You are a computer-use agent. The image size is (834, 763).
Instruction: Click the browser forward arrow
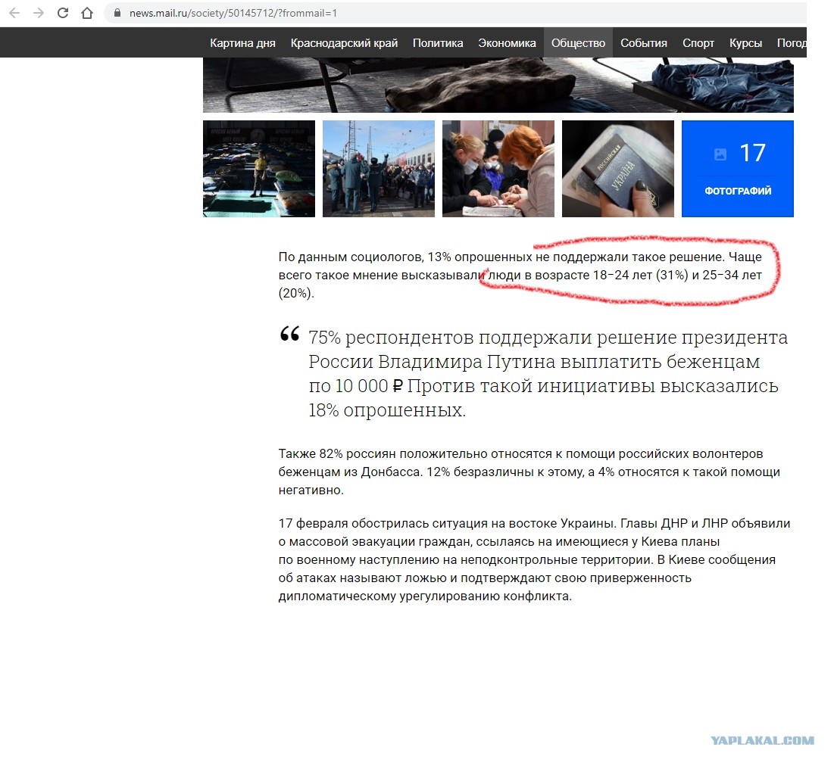(x=39, y=13)
